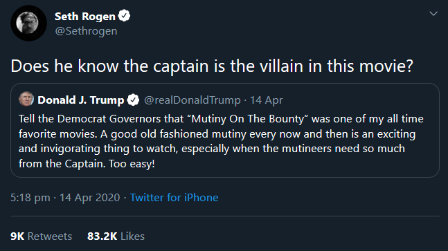
Task: Open Seth Rogen's profile picture
Action: point(28,23)
